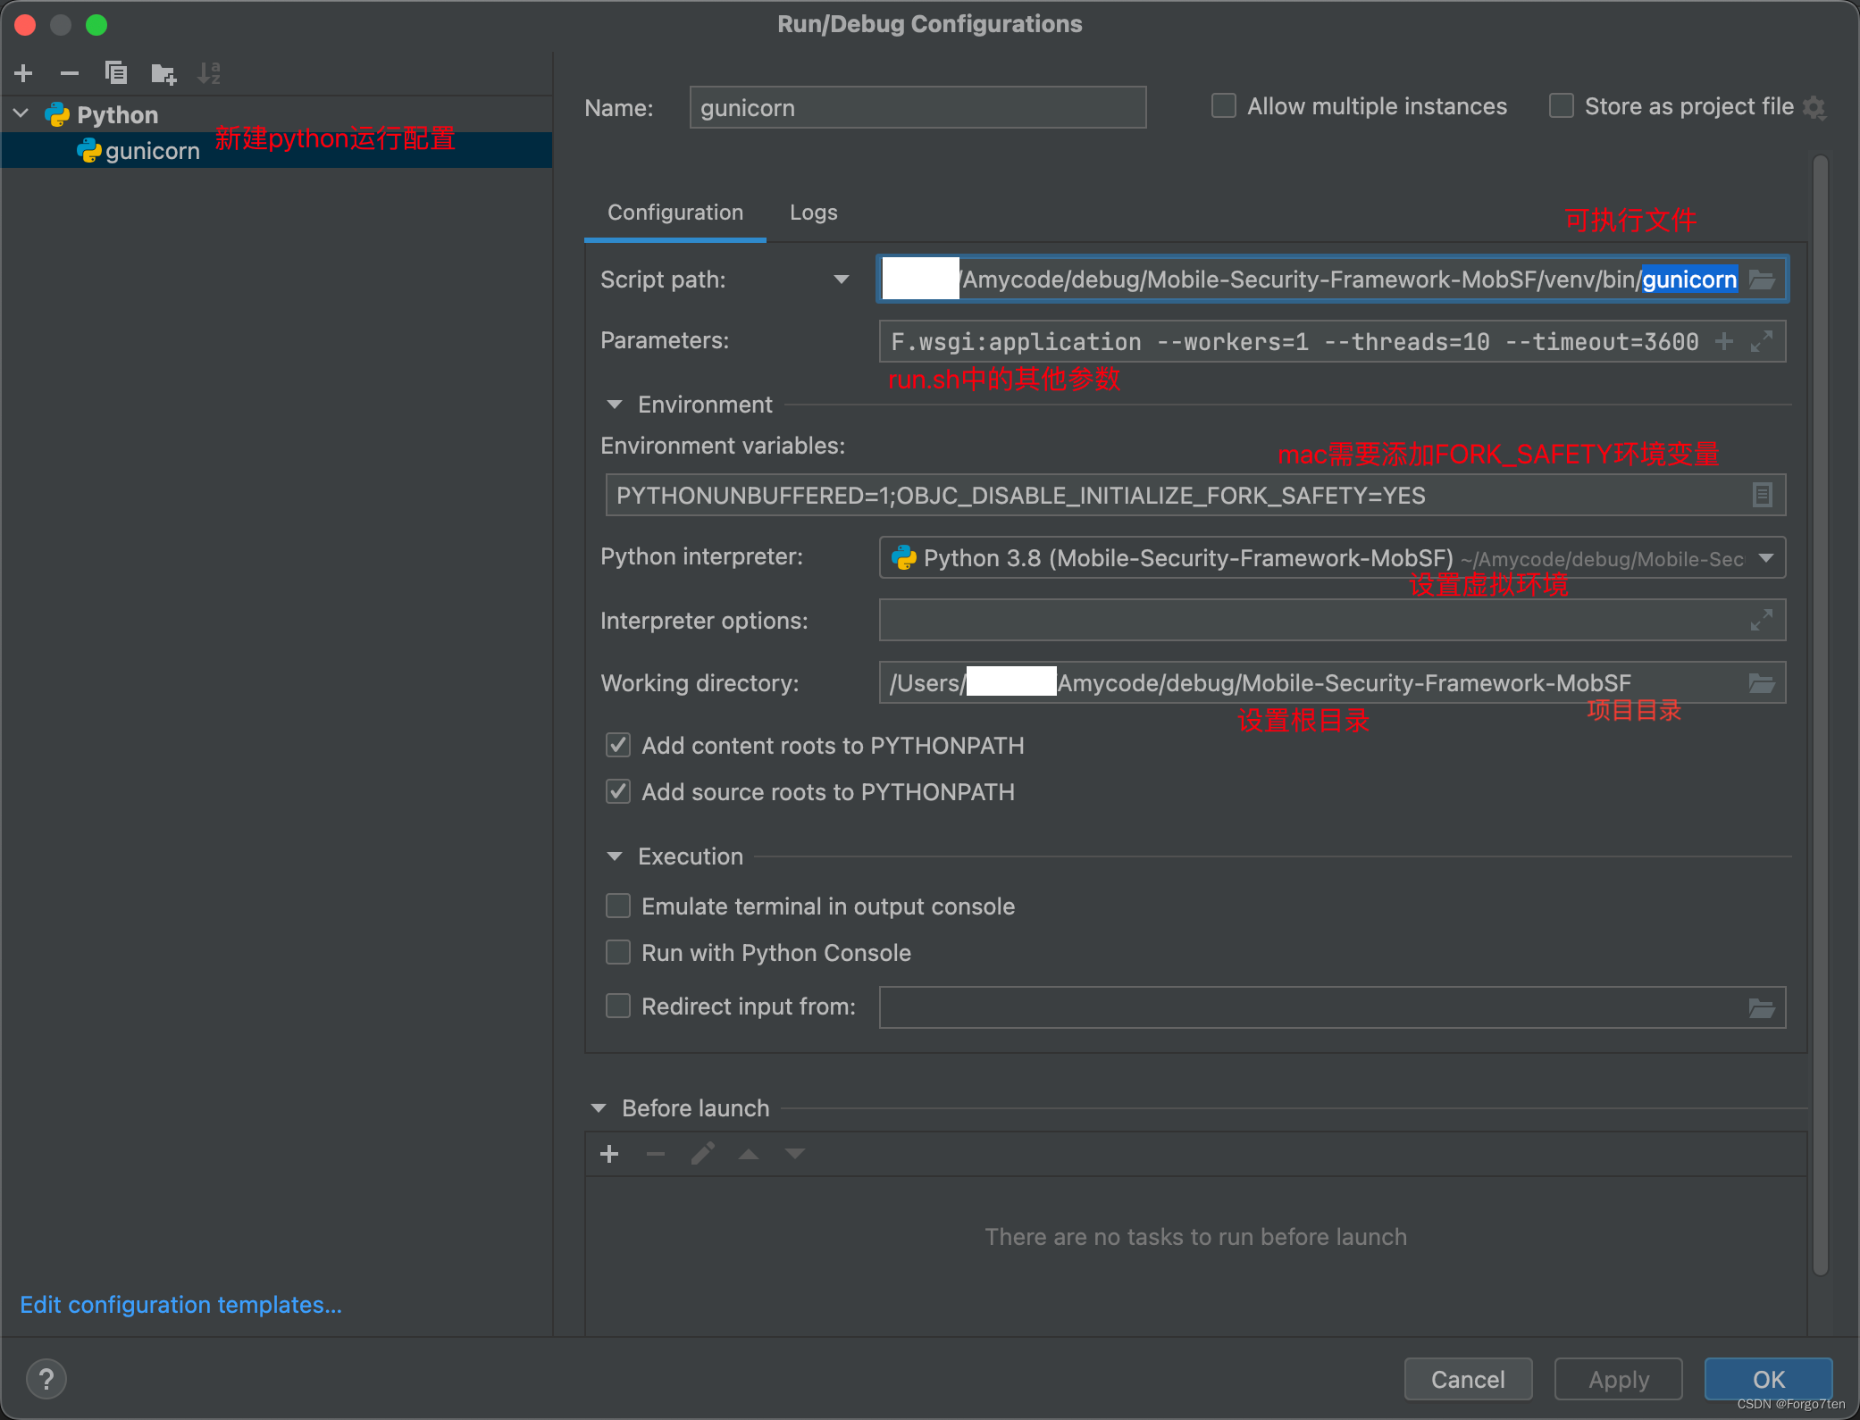Browse redirect input file folder icon

[x=1762, y=1008]
